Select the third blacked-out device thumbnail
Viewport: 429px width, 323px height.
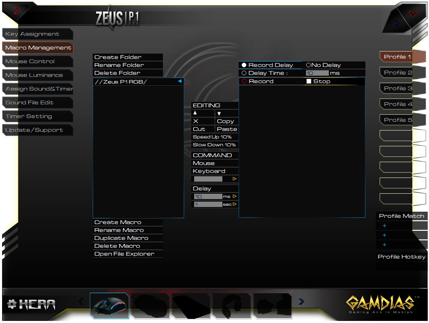point(191,306)
